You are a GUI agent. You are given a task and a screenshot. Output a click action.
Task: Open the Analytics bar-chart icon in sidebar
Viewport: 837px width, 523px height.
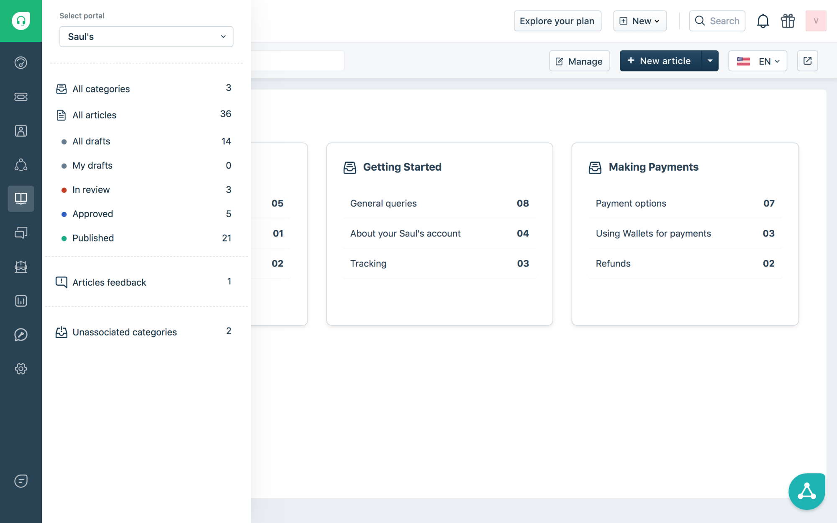tap(21, 300)
